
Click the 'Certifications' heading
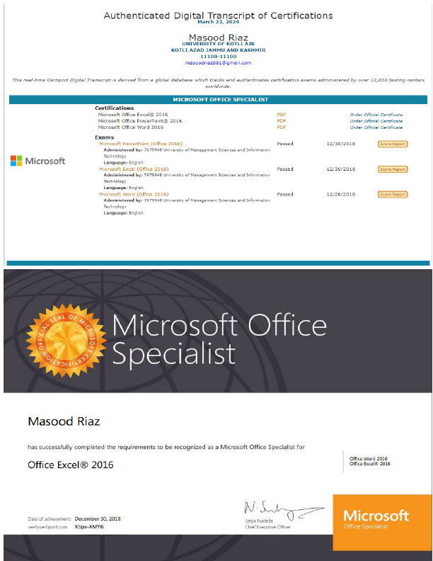pos(115,108)
